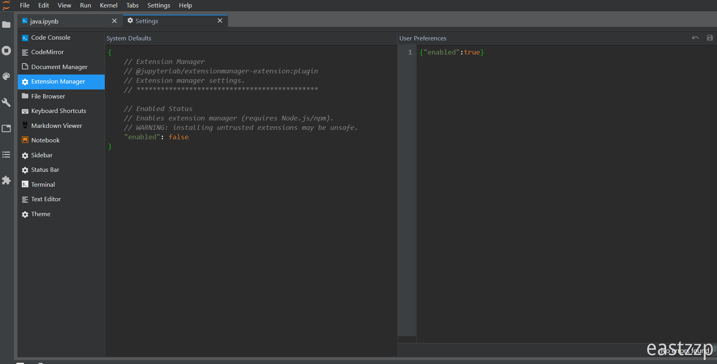
Task: Click the "true" value in User Preferences
Action: pos(472,52)
